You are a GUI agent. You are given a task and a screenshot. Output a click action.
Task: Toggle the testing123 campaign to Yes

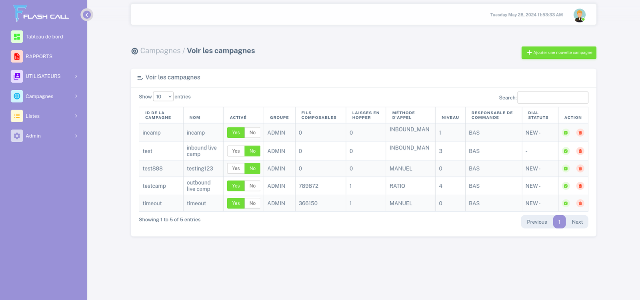(x=236, y=169)
